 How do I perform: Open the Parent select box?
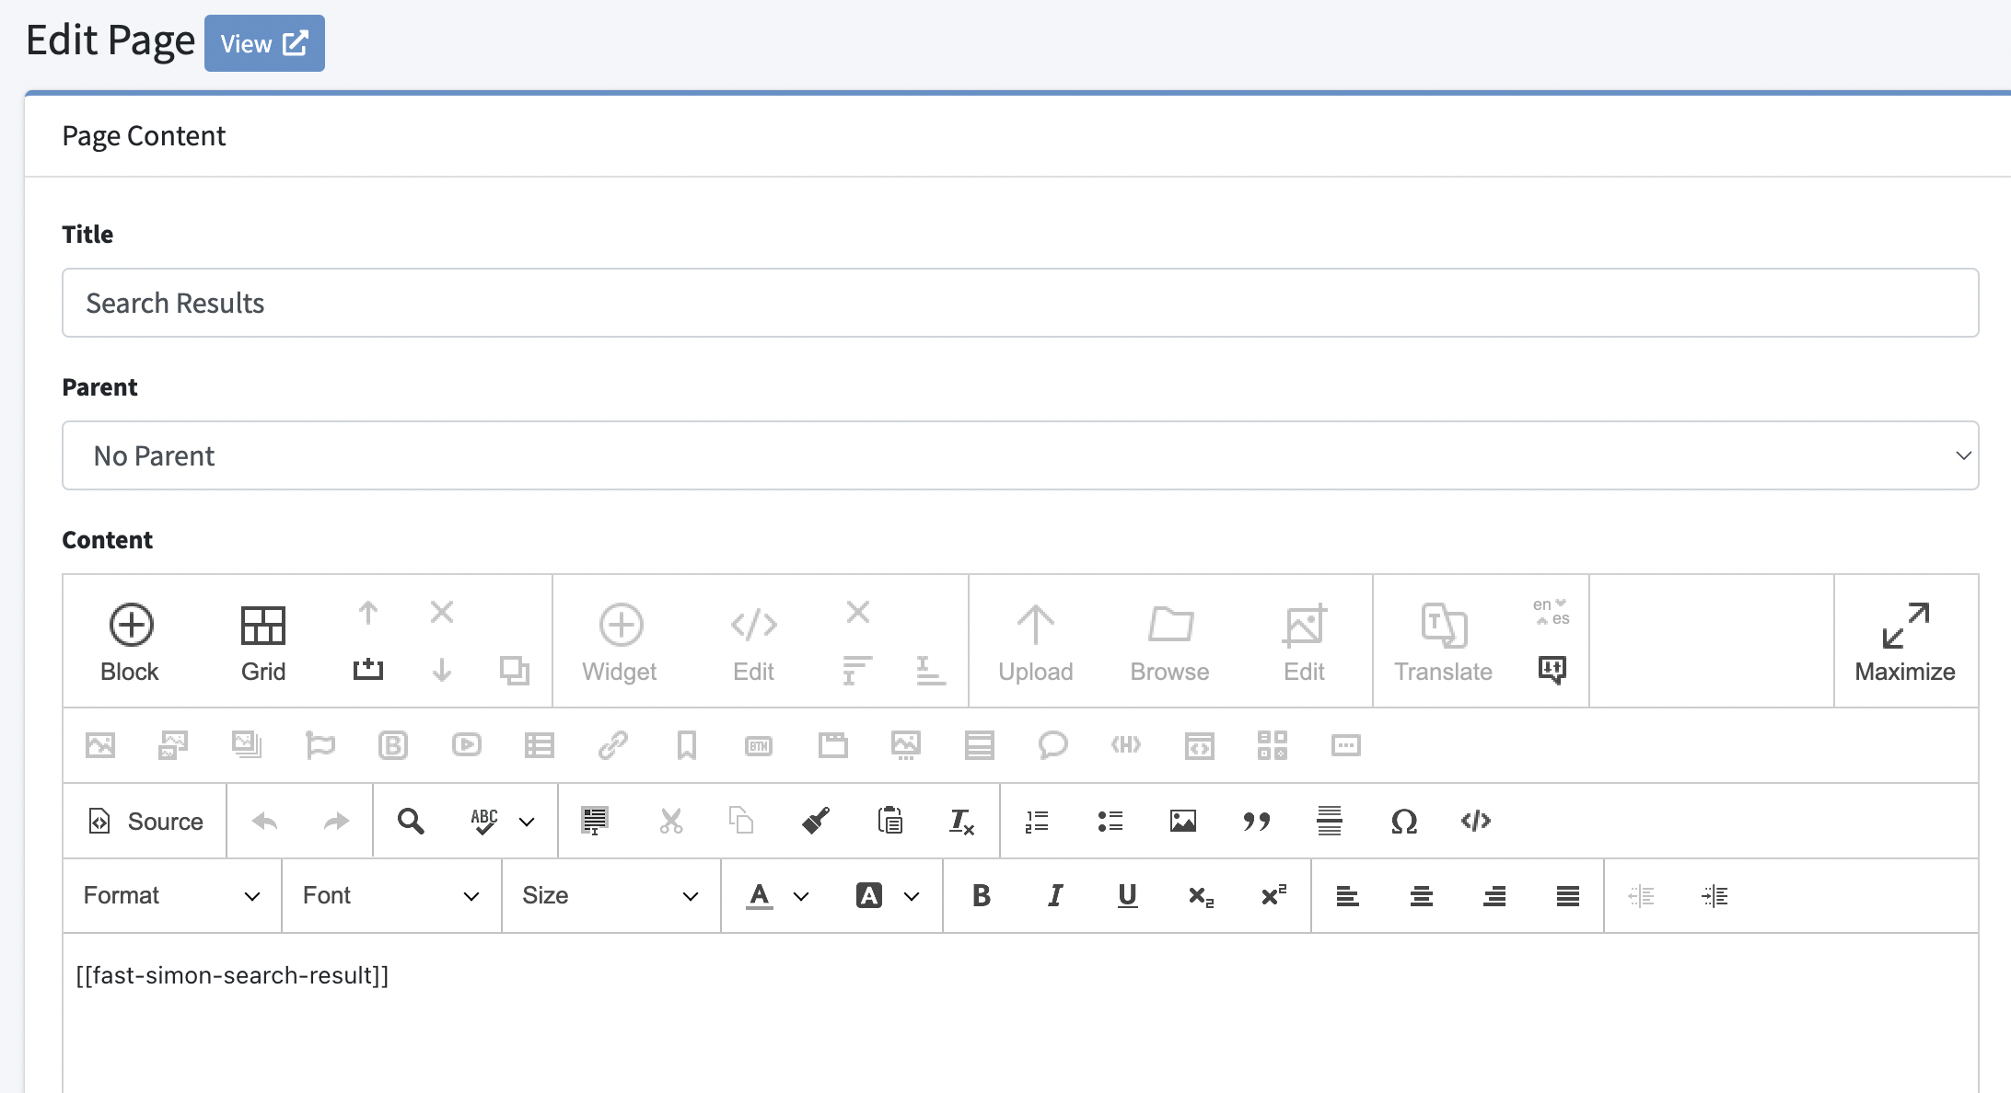coord(1020,455)
